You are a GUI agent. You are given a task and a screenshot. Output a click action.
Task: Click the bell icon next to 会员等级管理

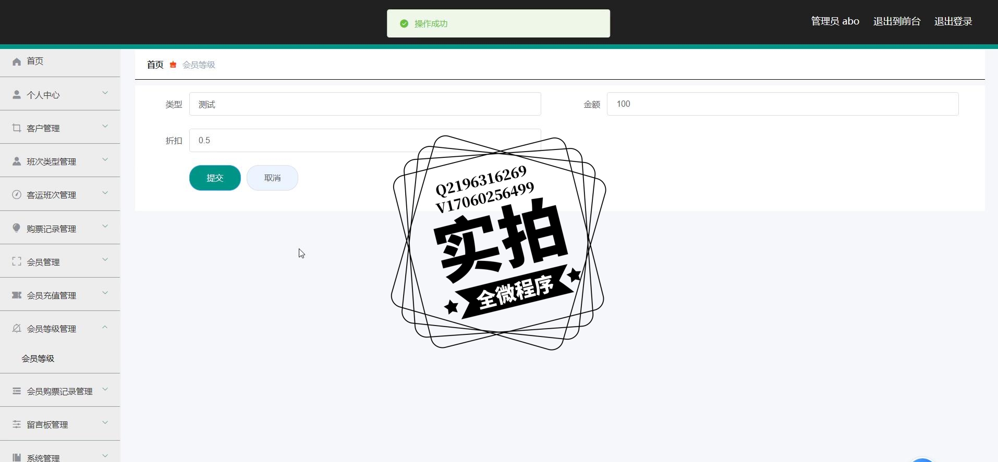[x=17, y=328]
